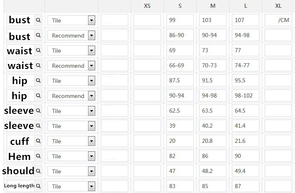
Task: Click the magnifier in sleeve row with 62.5
Action: coord(38,111)
